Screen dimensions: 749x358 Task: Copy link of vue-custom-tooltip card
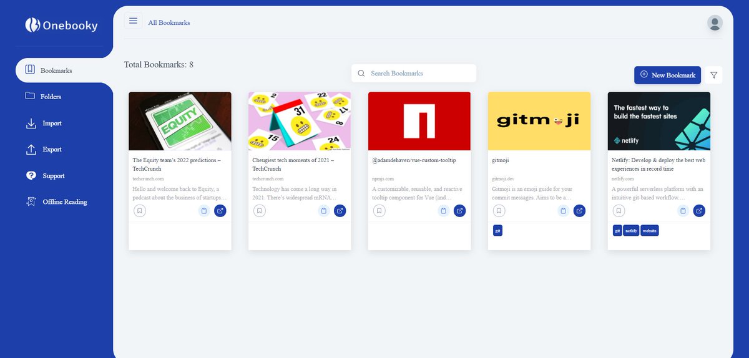click(x=443, y=211)
